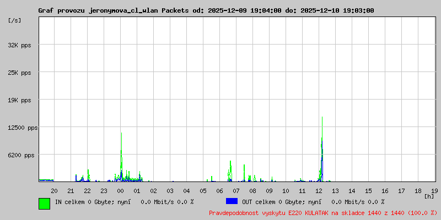
Task: Click the x-axis hour label '23'
Action: (x=104, y=191)
